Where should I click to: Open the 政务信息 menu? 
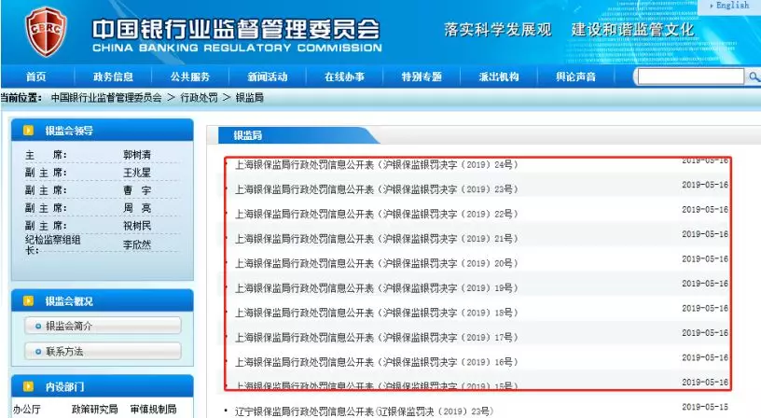tap(113, 77)
